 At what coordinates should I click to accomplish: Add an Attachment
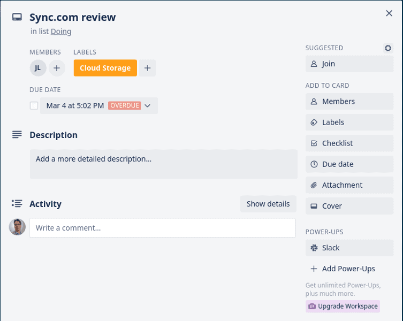349,185
